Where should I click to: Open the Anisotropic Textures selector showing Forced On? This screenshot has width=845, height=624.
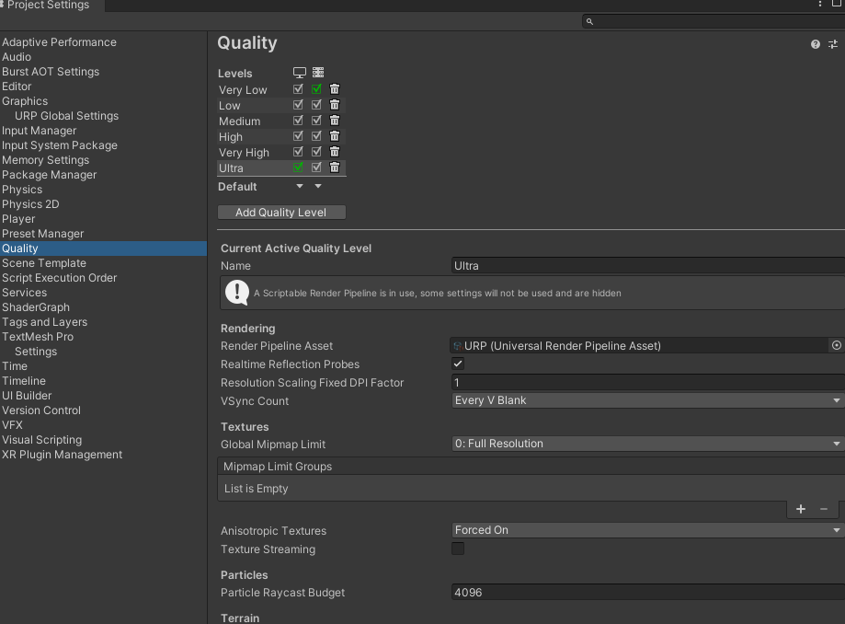click(645, 530)
